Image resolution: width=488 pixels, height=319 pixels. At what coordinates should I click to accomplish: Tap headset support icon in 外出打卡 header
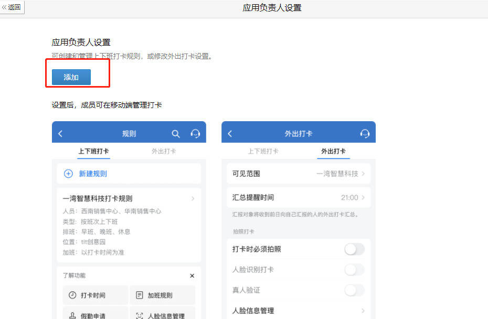coord(365,134)
